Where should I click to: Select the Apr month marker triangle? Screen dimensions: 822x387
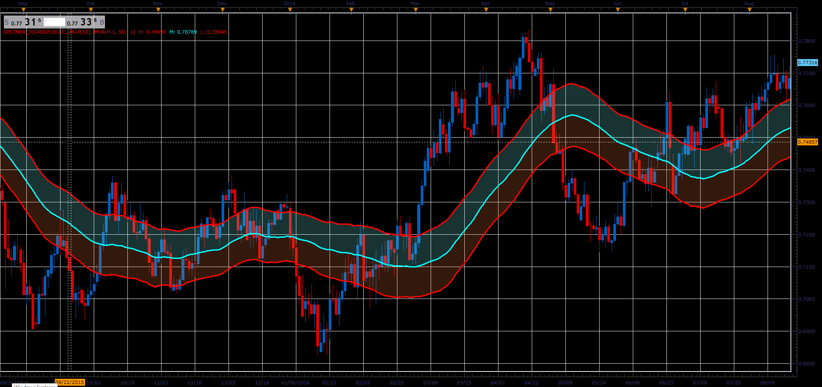click(486, 9)
